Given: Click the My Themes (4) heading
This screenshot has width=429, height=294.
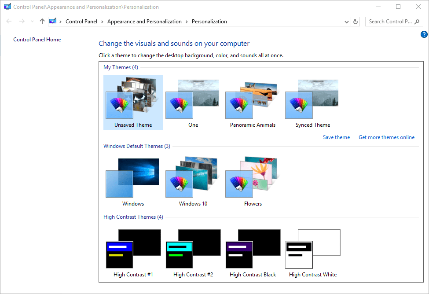Looking at the screenshot, I should pyautogui.click(x=121, y=67).
